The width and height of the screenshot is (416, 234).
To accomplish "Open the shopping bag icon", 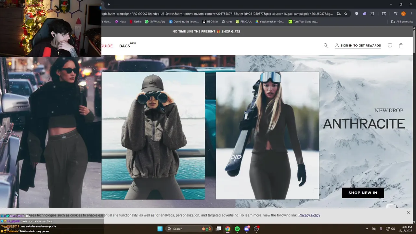I will (x=401, y=45).
